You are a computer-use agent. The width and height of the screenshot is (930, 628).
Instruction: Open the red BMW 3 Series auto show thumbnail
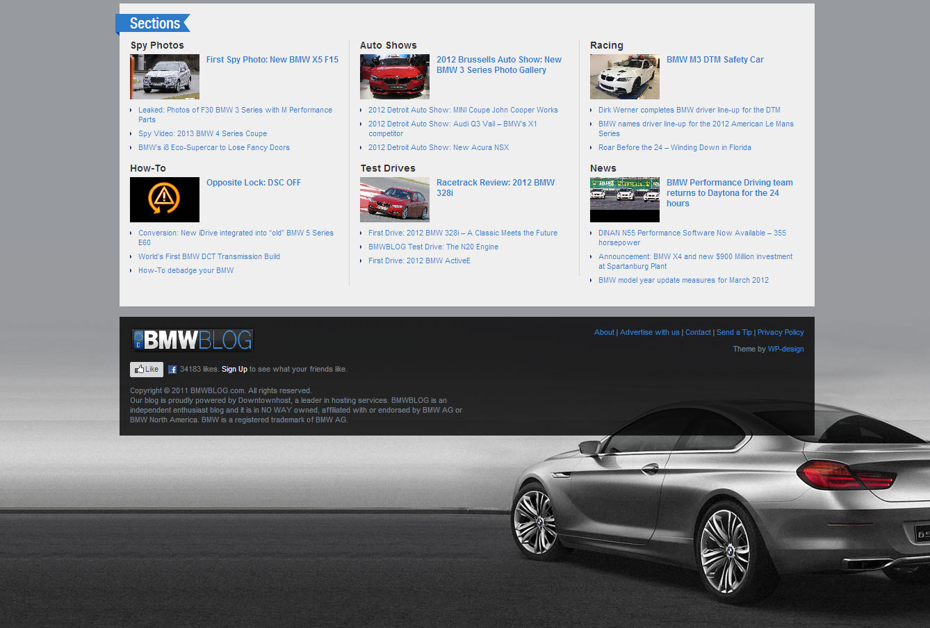click(395, 76)
